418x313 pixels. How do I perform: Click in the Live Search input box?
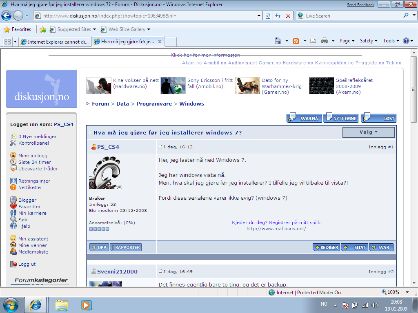[353, 16]
